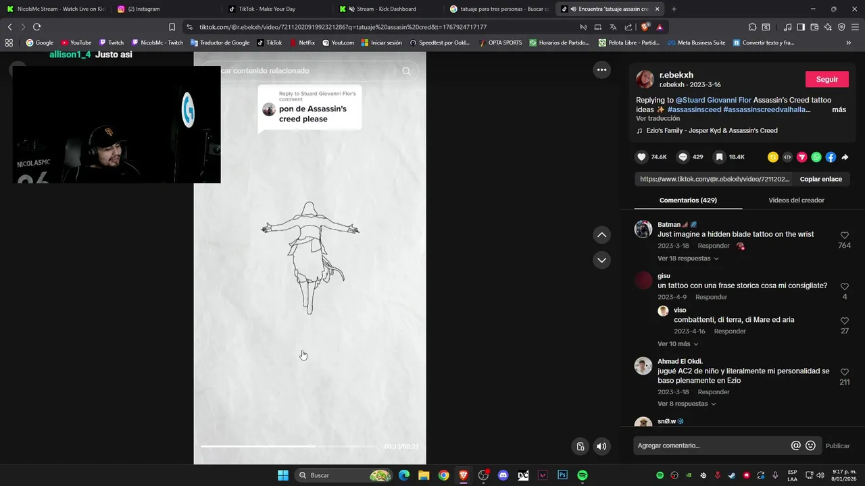Click Responder under Batman's comment

(x=713, y=246)
